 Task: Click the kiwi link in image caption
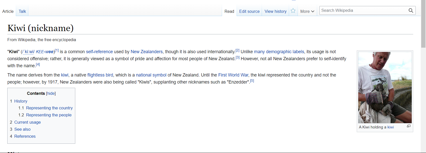pyautogui.click(x=391, y=127)
